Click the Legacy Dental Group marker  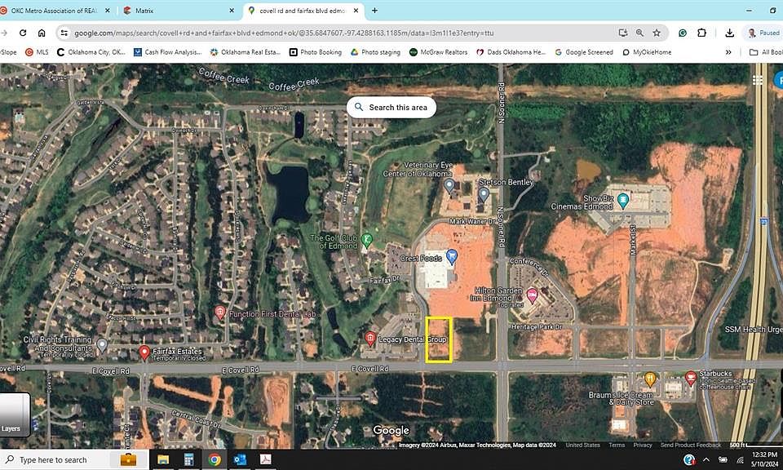point(369,339)
